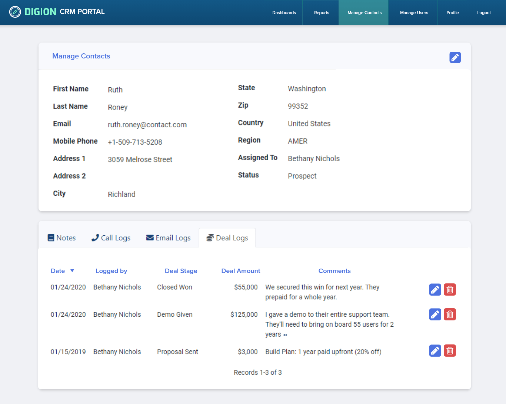Sort by the Deal Stage column header
This screenshot has height=404, width=506.
(181, 271)
